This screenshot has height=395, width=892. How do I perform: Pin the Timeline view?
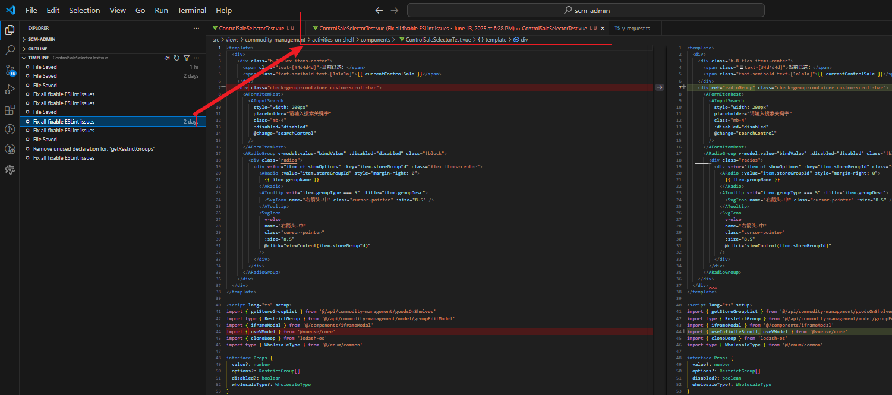tap(168, 58)
